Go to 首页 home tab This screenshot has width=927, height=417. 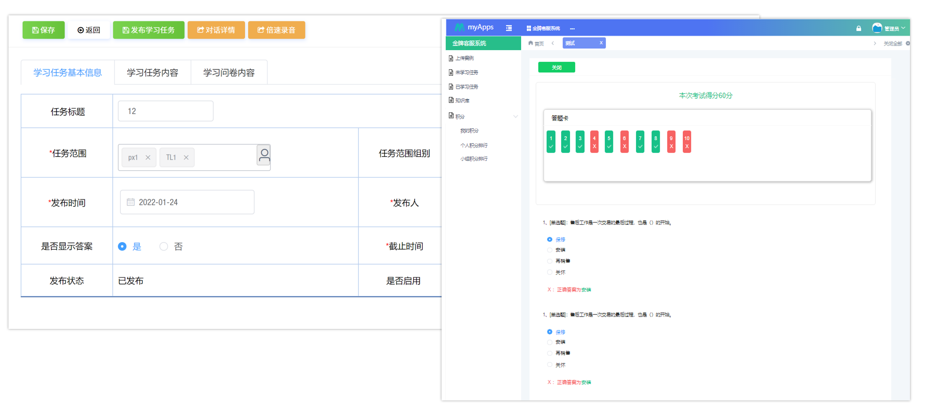pyautogui.click(x=536, y=43)
